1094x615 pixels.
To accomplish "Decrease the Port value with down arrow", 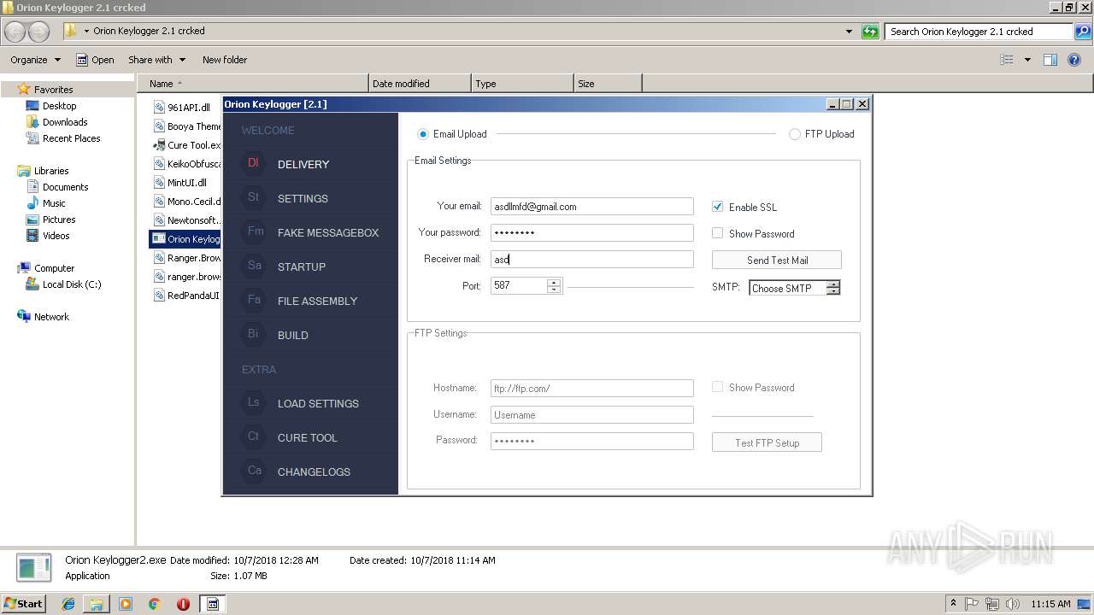I will (554, 290).
